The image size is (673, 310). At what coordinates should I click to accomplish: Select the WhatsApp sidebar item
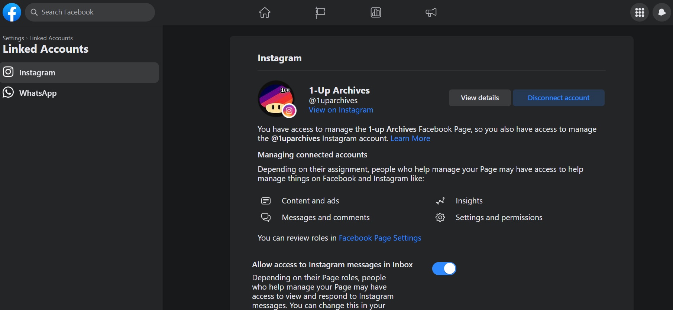tap(80, 93)
